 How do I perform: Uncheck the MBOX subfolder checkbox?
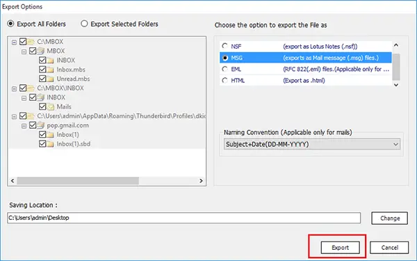click(x=33, y=51)
